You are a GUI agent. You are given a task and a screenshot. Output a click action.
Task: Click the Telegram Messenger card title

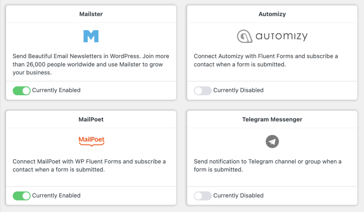tap(272, 120)
